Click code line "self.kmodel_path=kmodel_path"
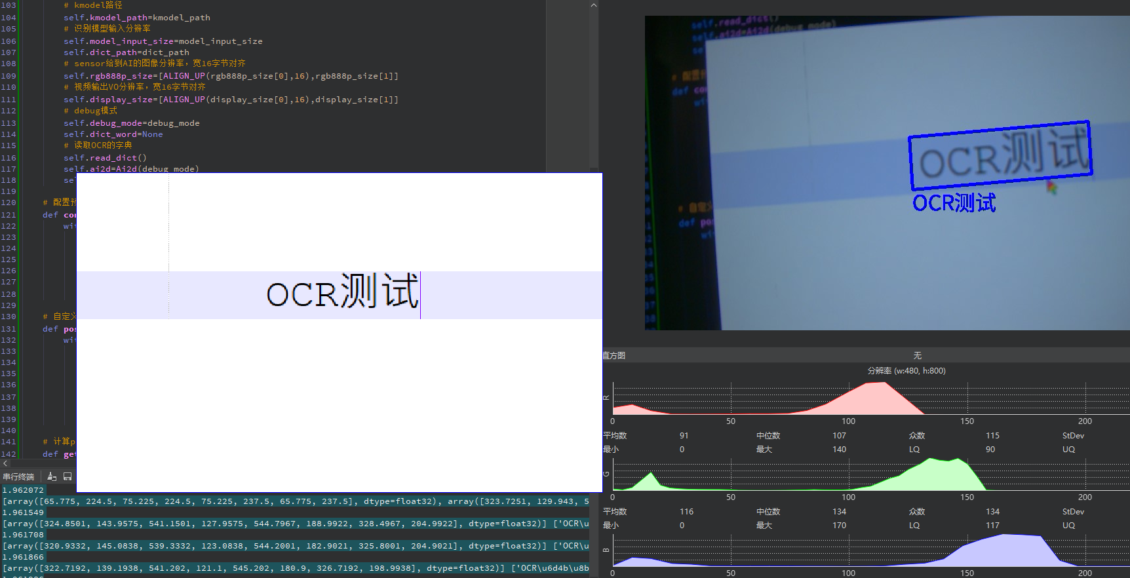This screenshot has width=1130, height=578. tap(137, 18)
